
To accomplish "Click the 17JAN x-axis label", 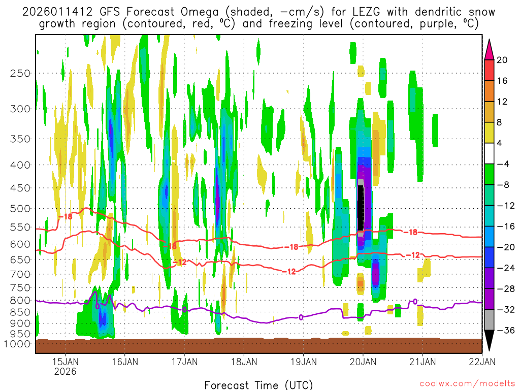I will click(x=184, y=362).
